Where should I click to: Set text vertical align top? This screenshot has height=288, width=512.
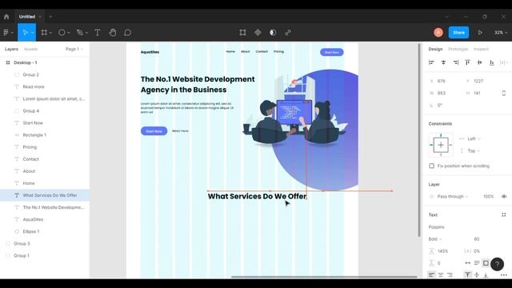467,274
